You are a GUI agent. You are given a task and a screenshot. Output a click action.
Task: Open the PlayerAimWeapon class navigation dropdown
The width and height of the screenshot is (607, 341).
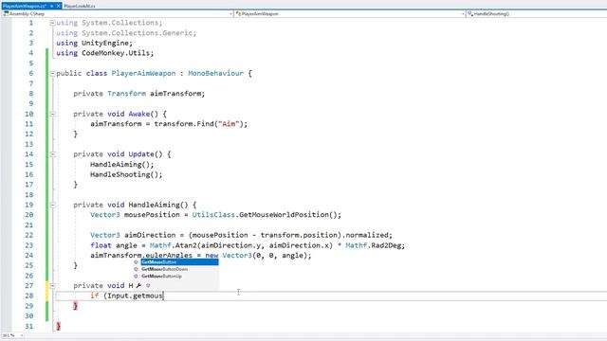[463, 14]
